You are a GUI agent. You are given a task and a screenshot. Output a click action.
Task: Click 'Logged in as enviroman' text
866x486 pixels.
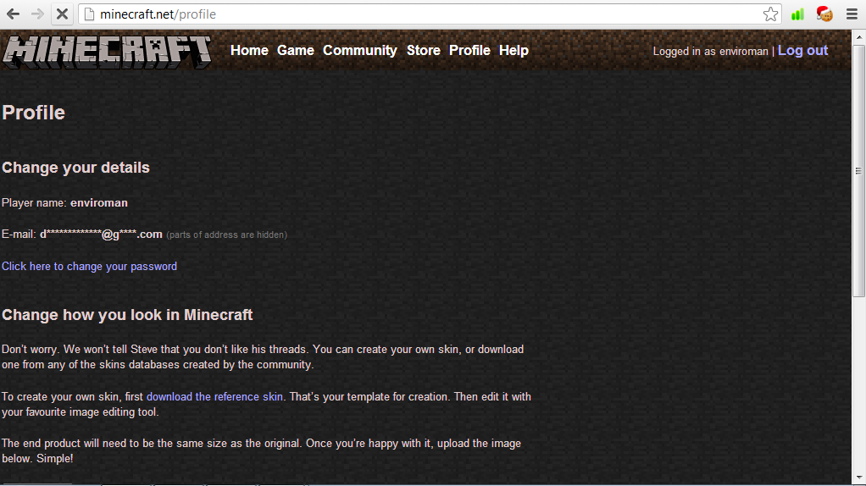coord(710,52)
